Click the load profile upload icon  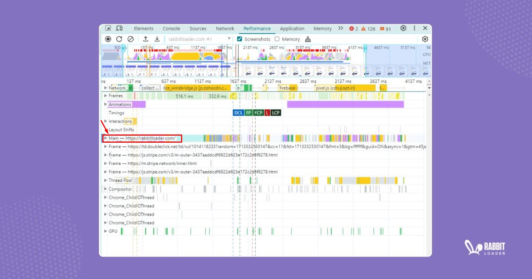pyautogui.click(x=146, y=39)
